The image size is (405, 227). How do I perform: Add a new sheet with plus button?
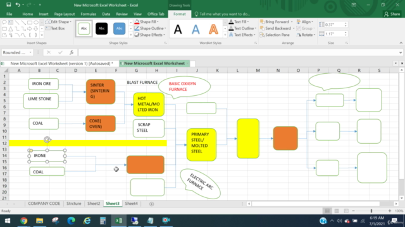point(152,204)
